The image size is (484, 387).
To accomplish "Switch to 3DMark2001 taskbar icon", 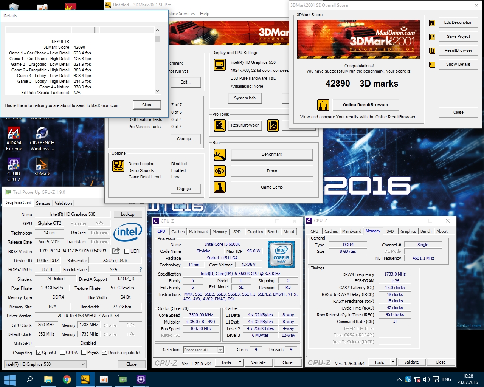I will click(x=85, y=379).
